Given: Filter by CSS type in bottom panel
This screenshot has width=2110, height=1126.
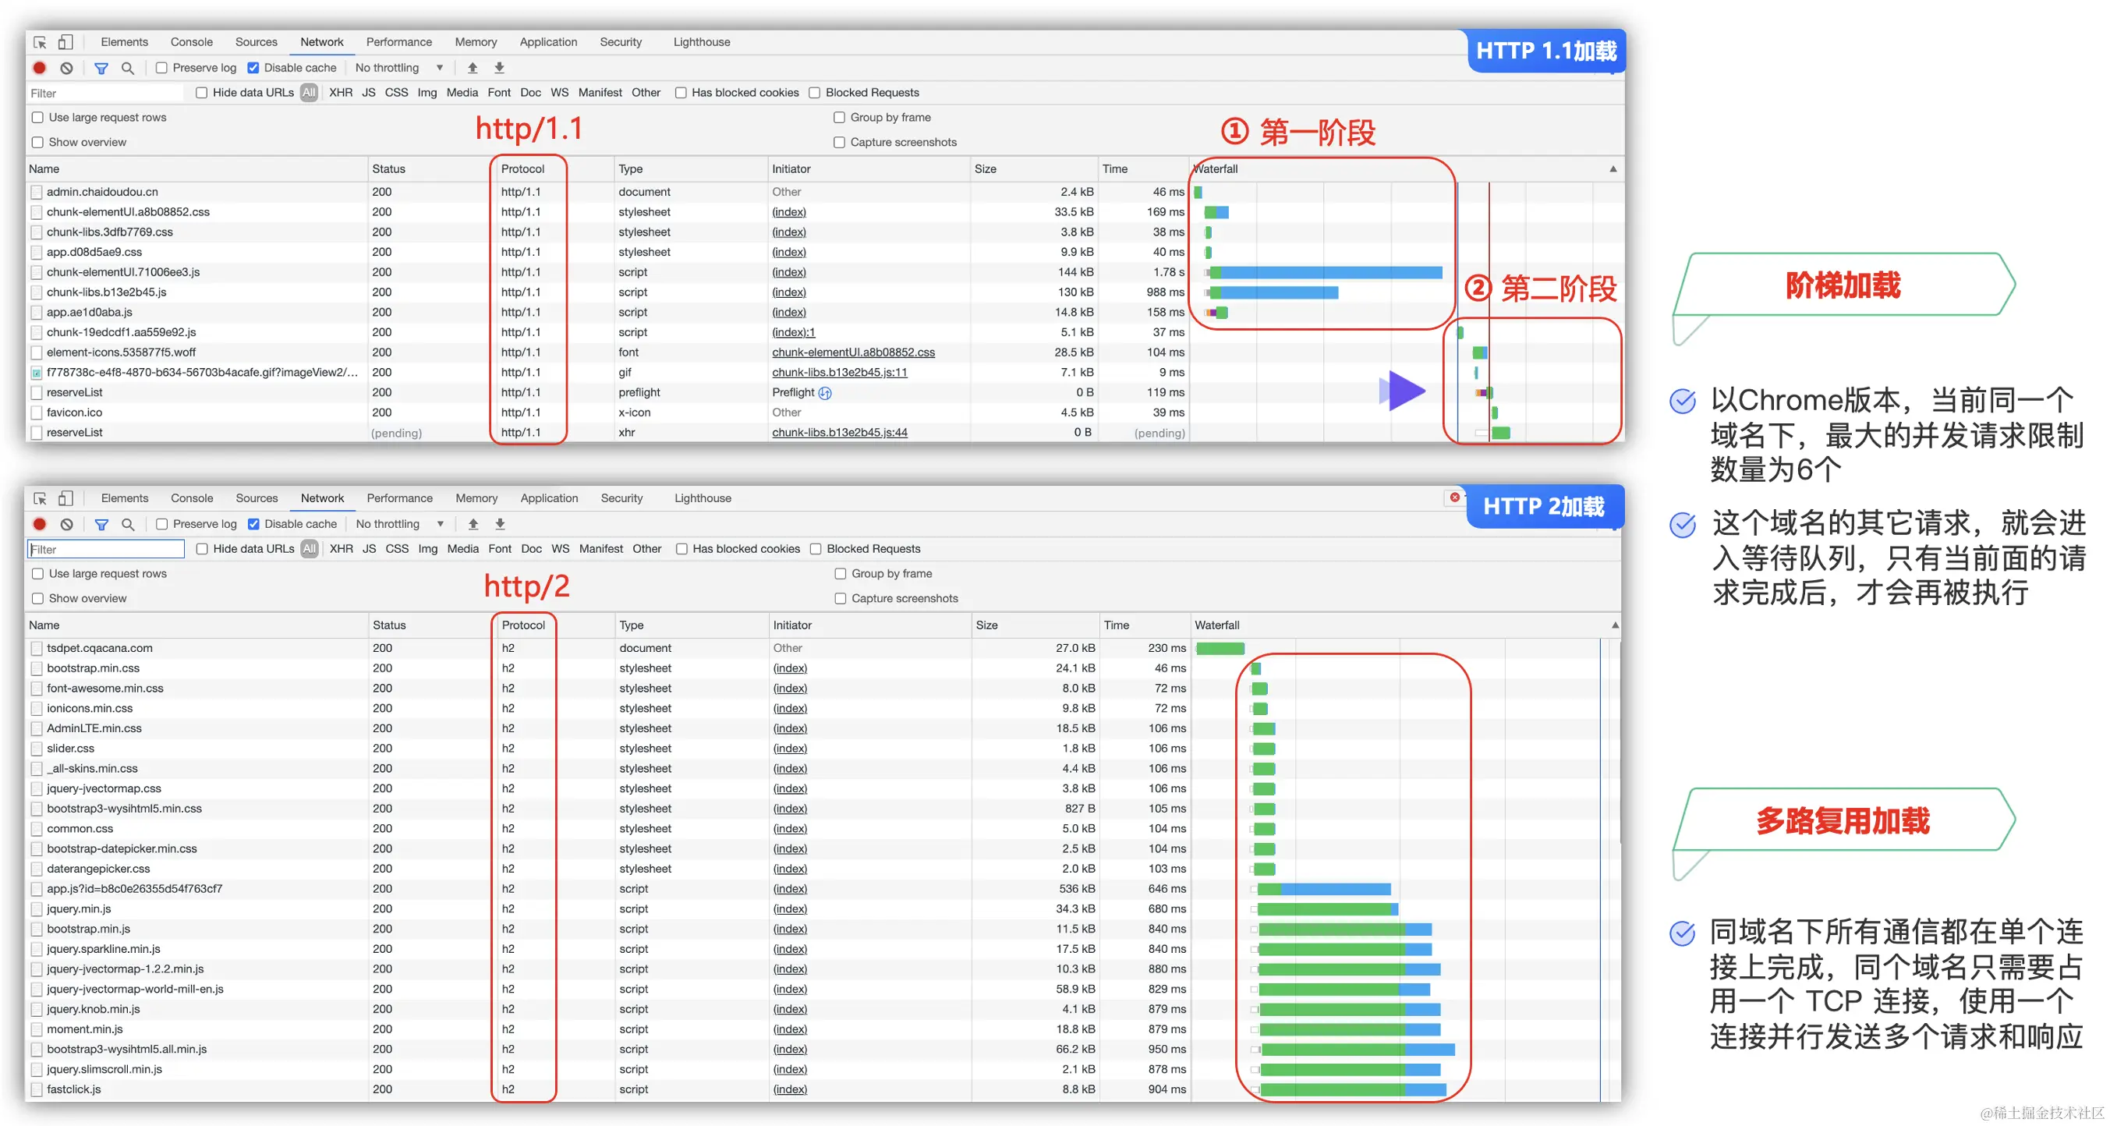Looking at the screenshot, I should 397,549.
